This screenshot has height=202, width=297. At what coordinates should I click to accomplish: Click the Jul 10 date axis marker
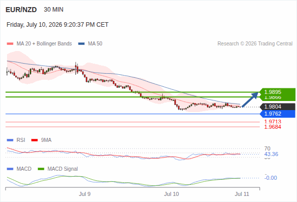[x=172, y=194]
